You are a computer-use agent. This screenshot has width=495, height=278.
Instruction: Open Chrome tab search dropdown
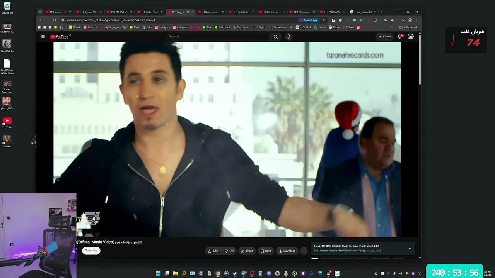(x=40, y=12)
